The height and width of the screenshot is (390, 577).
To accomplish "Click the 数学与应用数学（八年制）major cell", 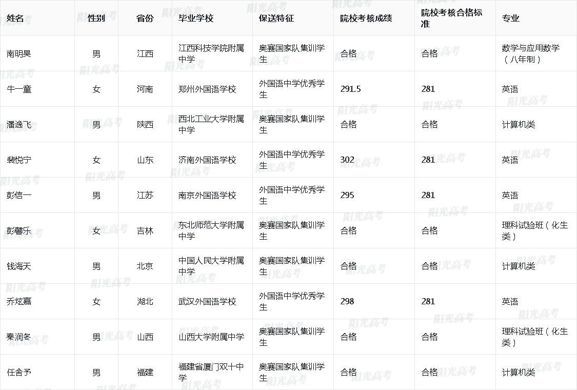I will click(x=530, y=53).
